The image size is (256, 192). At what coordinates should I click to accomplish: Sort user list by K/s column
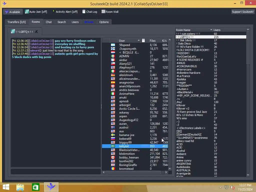pyautogui.click(x=164, y=40)
